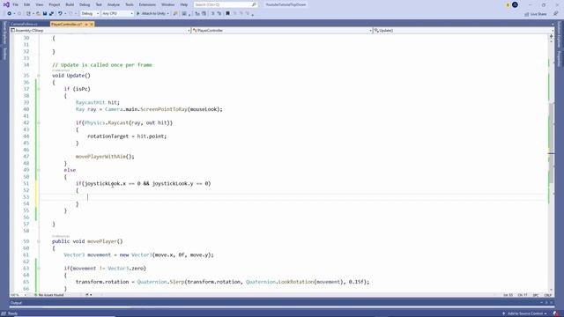The width and height of the screenshot is (564, 317).
Task: Click the Visual Studio logo icon
Action: [6, 4]
